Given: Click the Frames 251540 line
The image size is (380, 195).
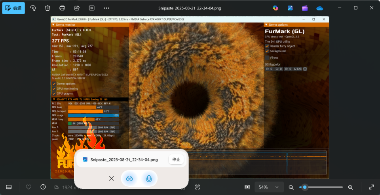Looking at the screenshot, I should [x=67, y=56].
